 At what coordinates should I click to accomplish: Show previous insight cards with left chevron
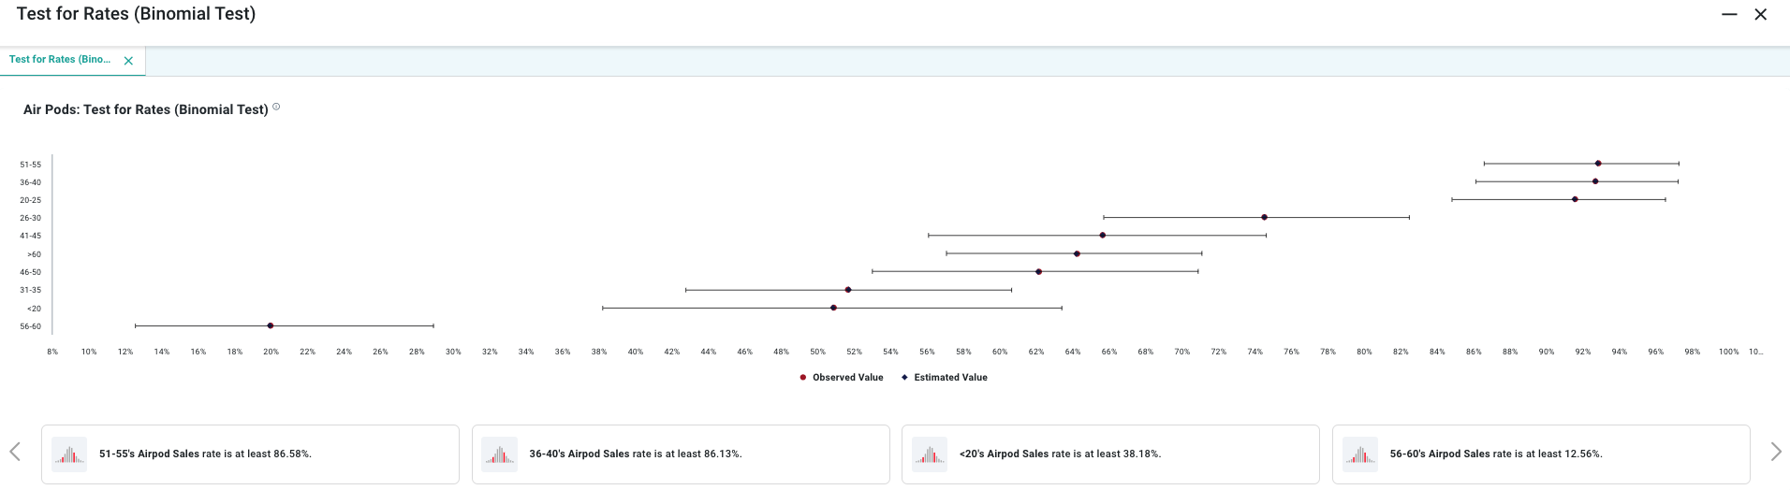click(15, 453)
